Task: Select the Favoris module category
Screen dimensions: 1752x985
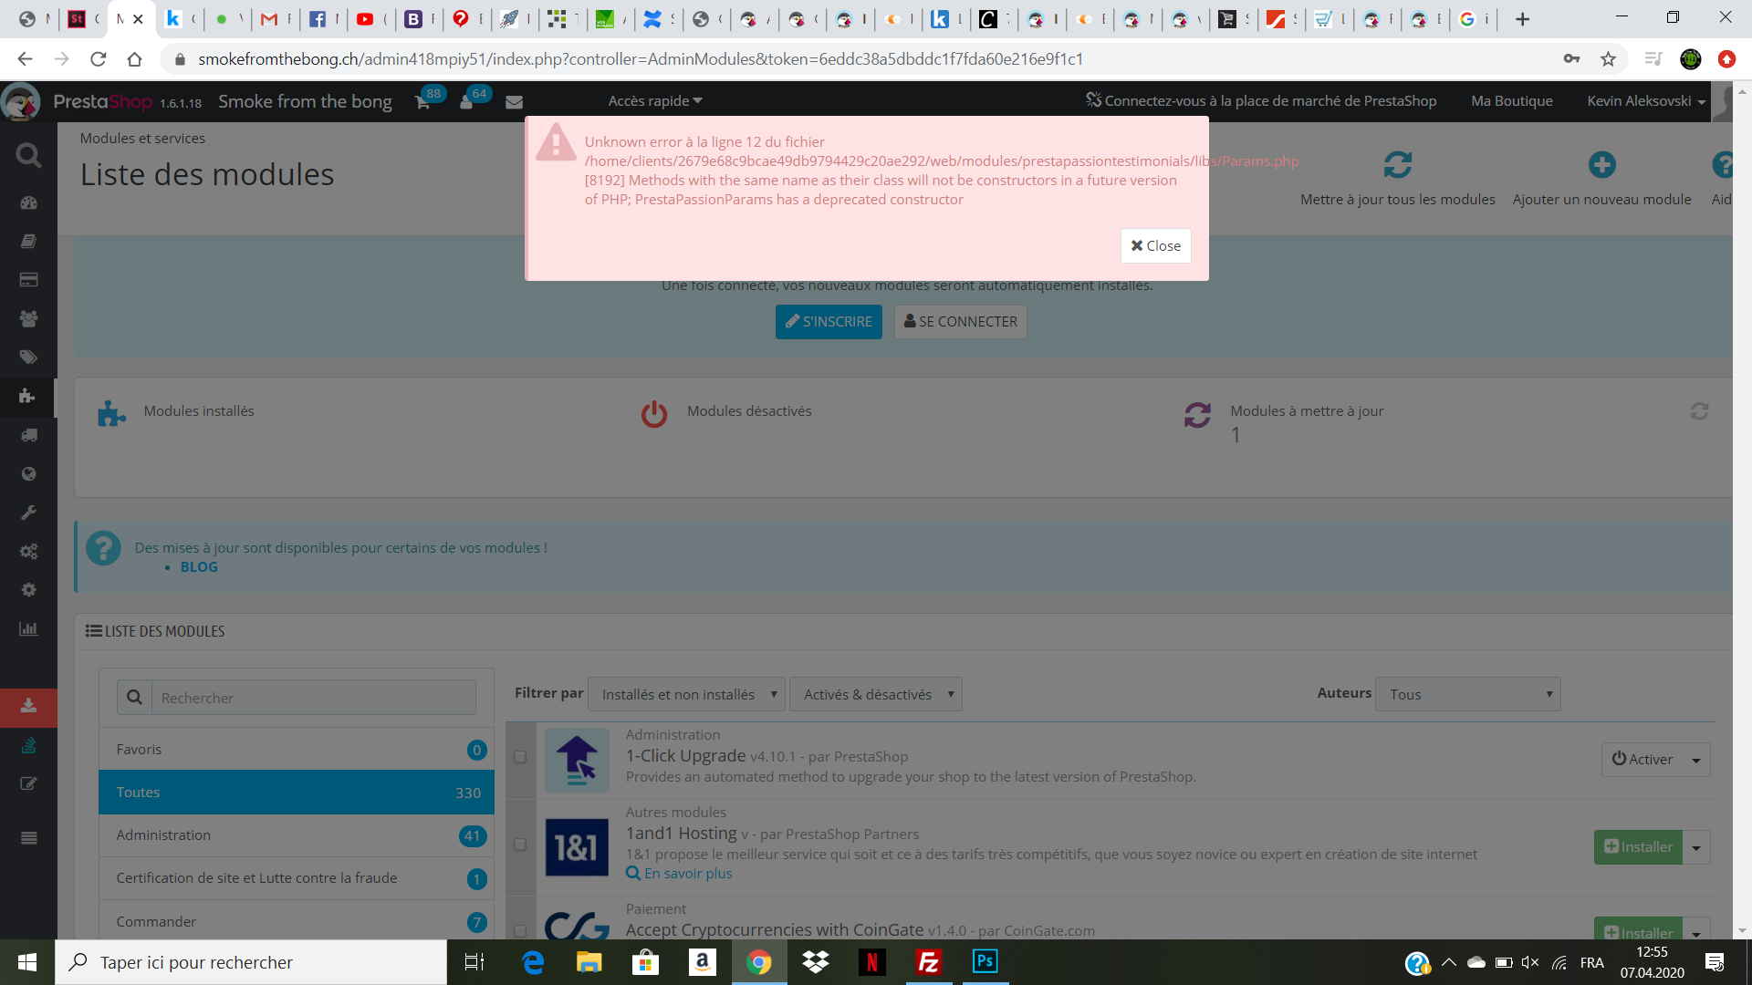Action: tap(296, 750)
